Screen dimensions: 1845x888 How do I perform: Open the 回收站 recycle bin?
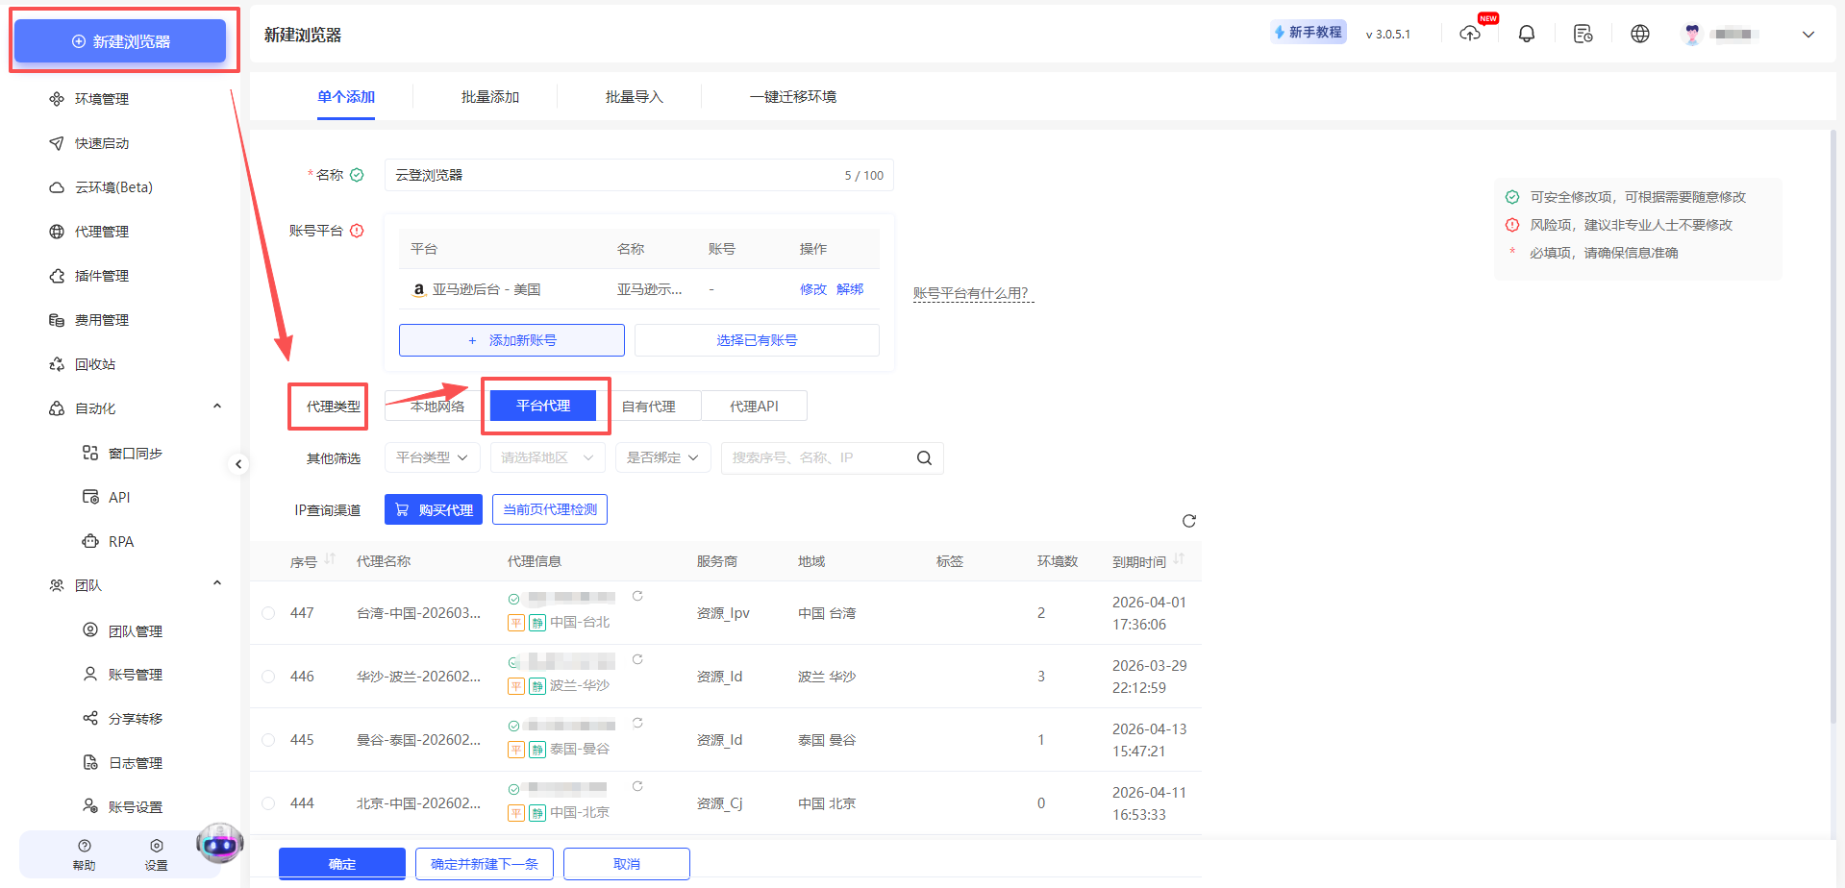[96, 363]
